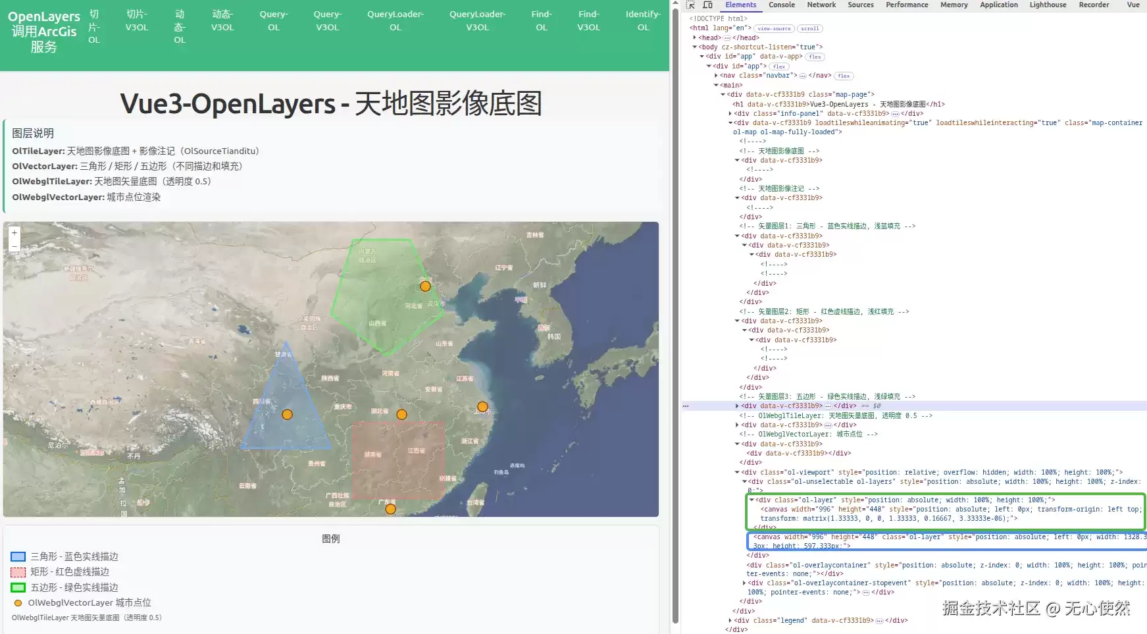Expand the head element in DOM tree
1147x634 pixels.
click(x=695, y=38)
